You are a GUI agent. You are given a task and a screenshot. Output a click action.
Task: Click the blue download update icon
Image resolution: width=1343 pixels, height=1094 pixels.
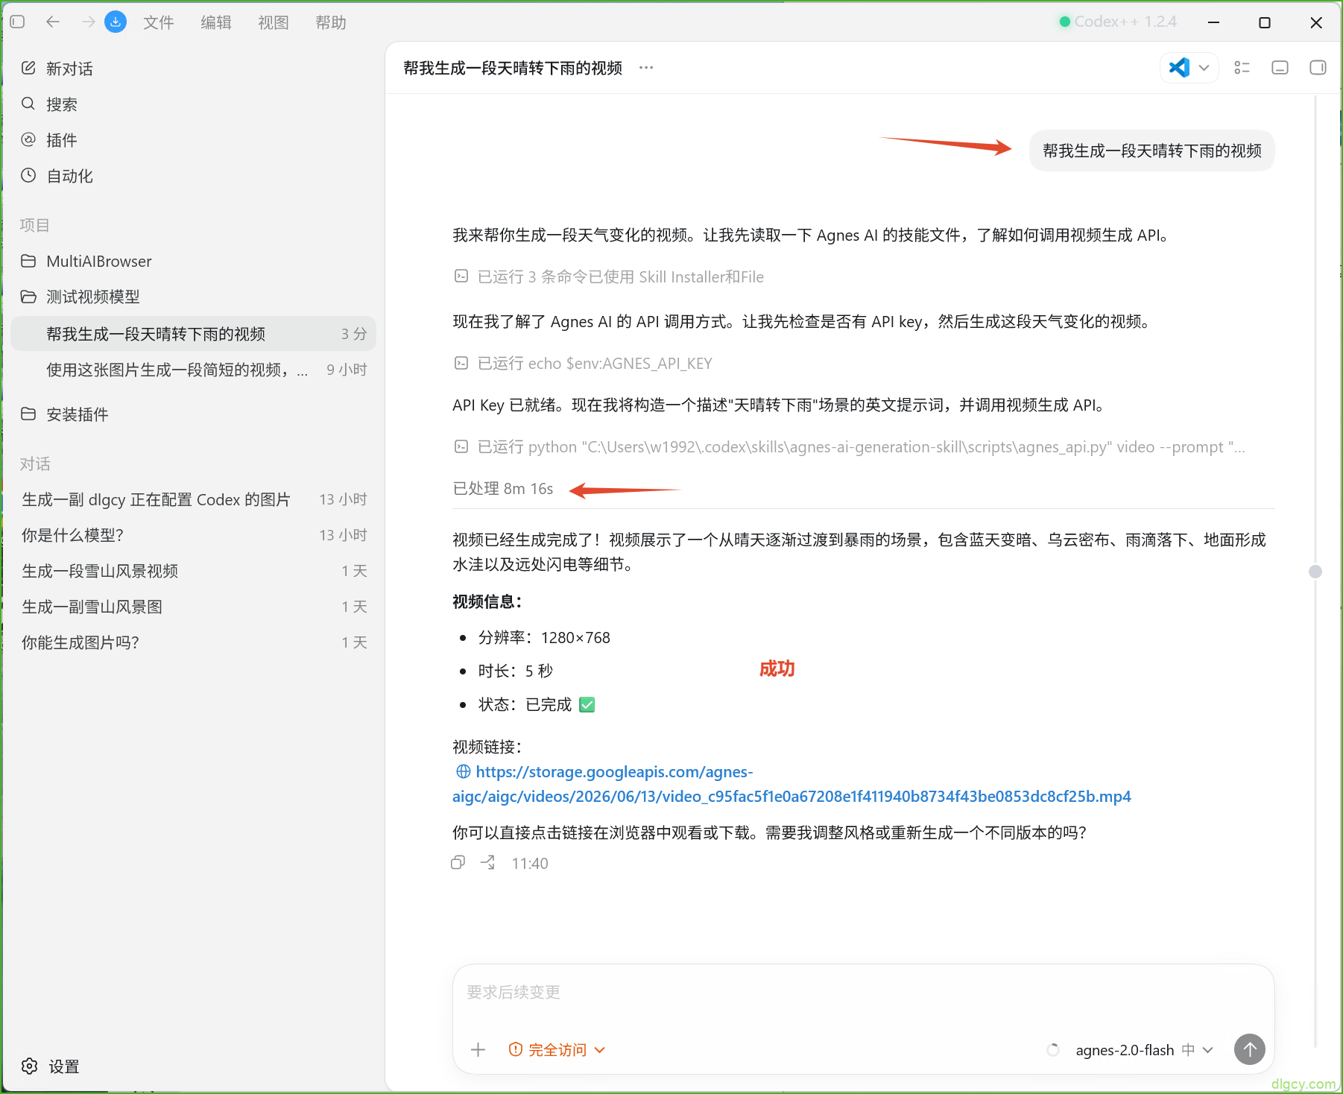(116, 22)
